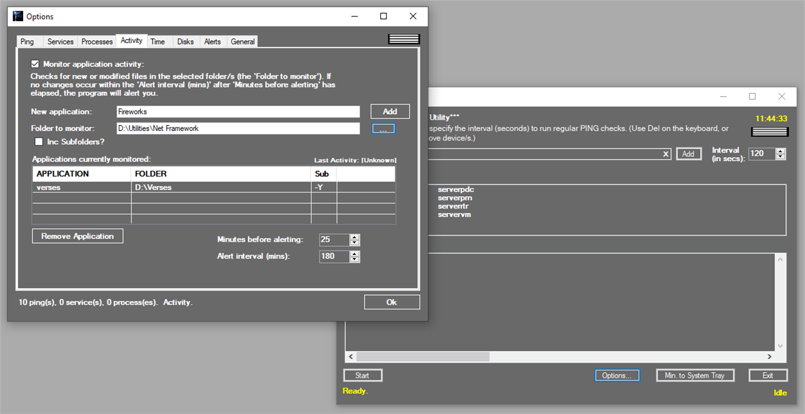Click the New application text field
This screenshot has width=805, height=414.
(238, 112)
